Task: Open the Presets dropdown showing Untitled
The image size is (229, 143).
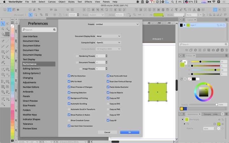Action: coord(117,24)
